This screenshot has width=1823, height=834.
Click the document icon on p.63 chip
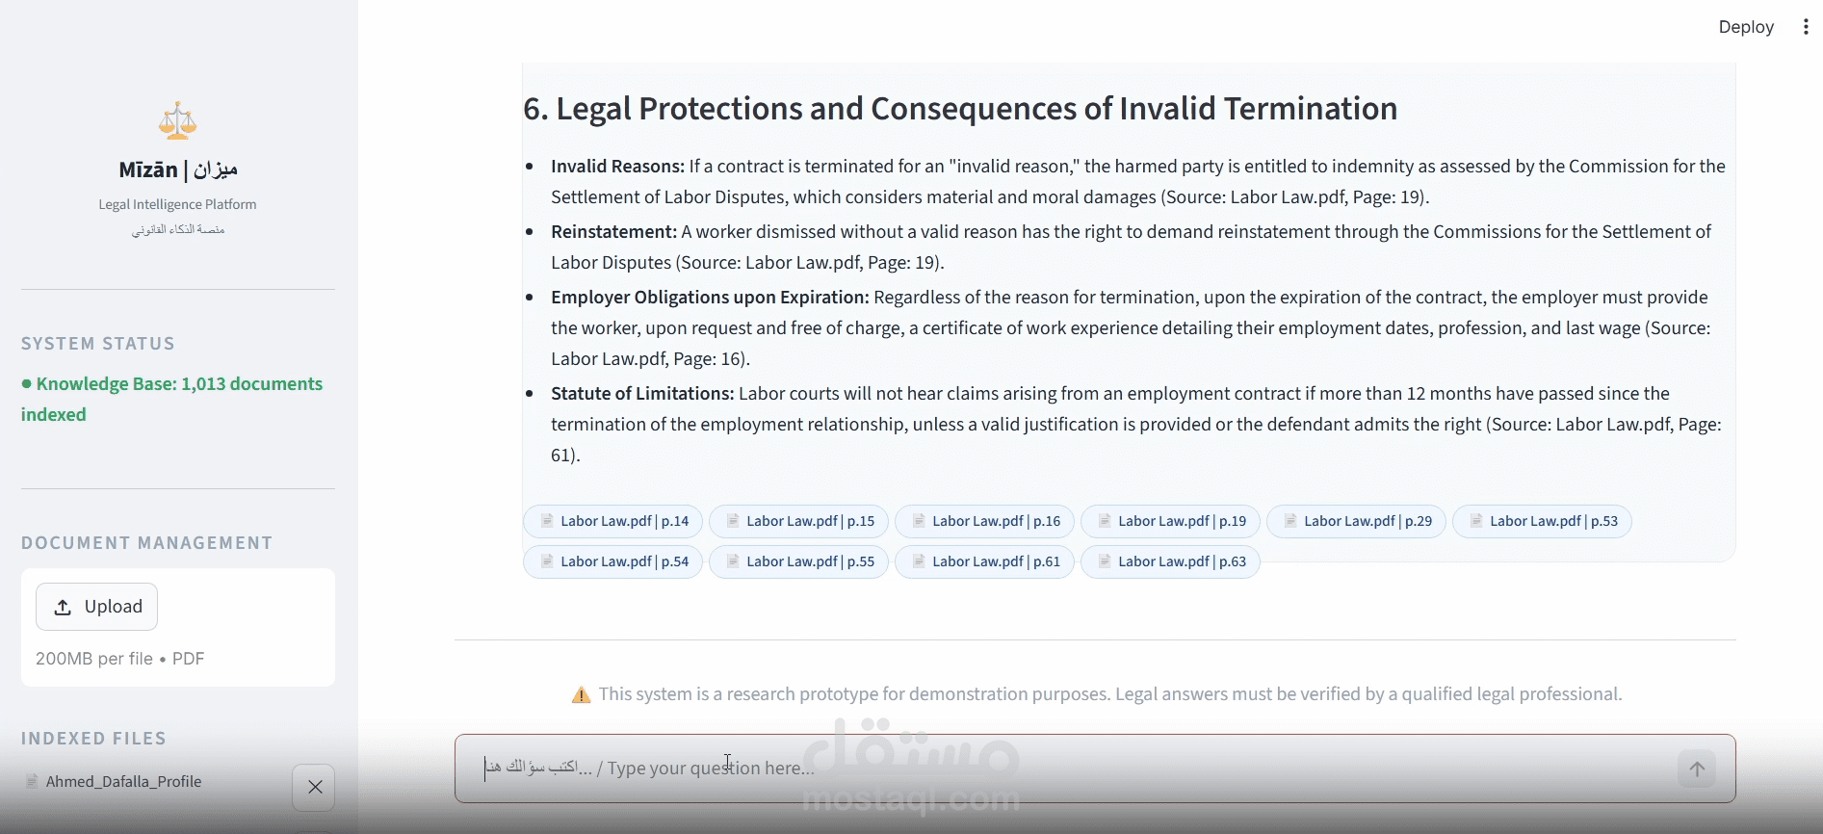tap(1105, 561)
